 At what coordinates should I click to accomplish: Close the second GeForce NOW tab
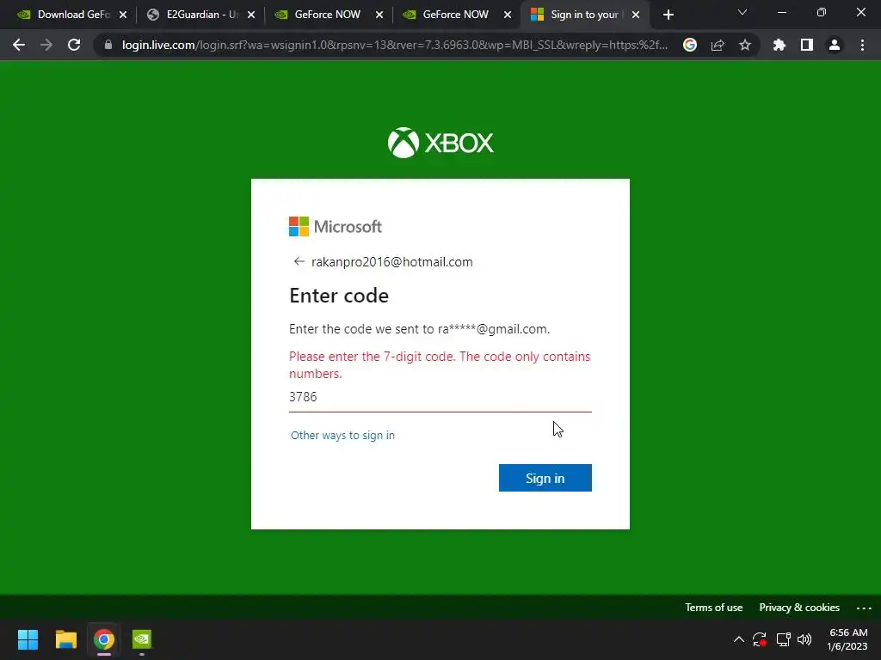tap(508, 15)
